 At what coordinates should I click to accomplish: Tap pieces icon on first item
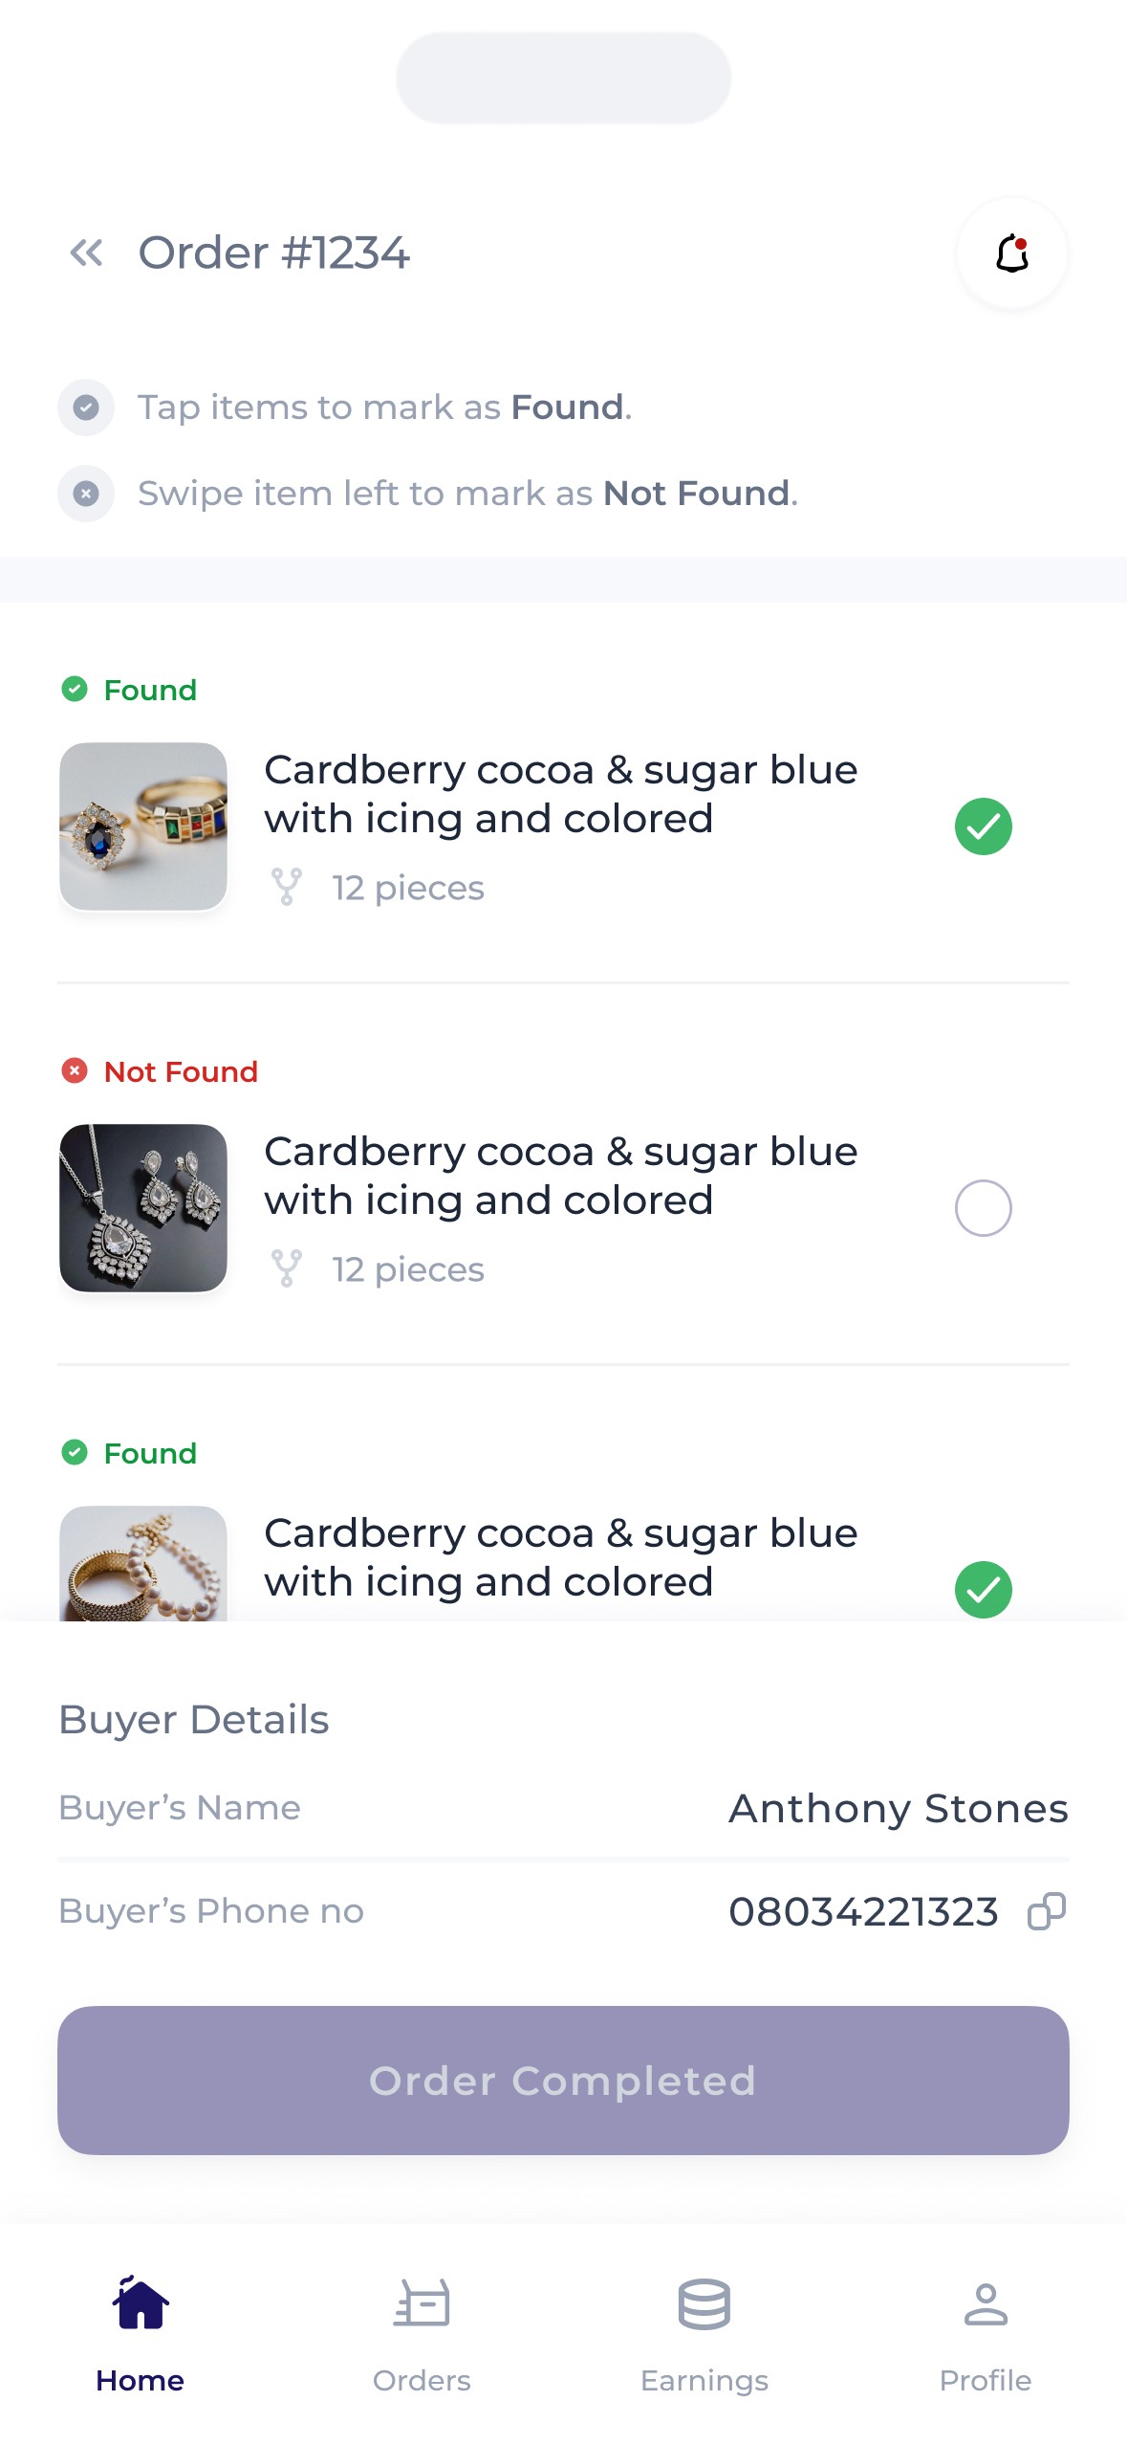287,887
